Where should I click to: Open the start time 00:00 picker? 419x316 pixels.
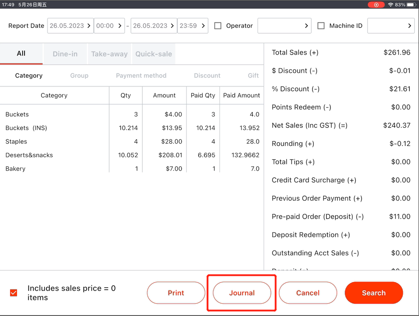(x=109, y=26)
